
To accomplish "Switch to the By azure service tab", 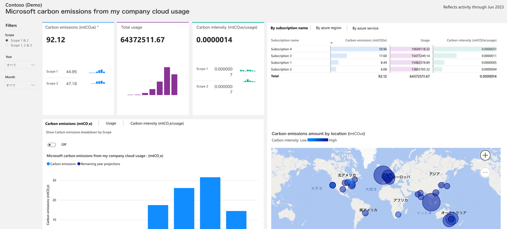I will coord(365,28).
